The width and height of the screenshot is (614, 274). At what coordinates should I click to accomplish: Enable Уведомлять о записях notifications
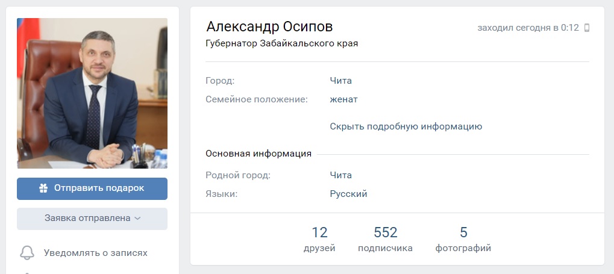96,253
